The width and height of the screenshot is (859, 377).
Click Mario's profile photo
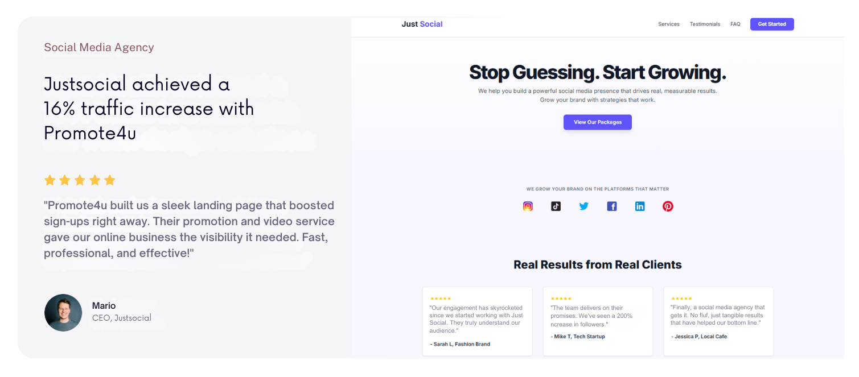[x=63, y=313]
